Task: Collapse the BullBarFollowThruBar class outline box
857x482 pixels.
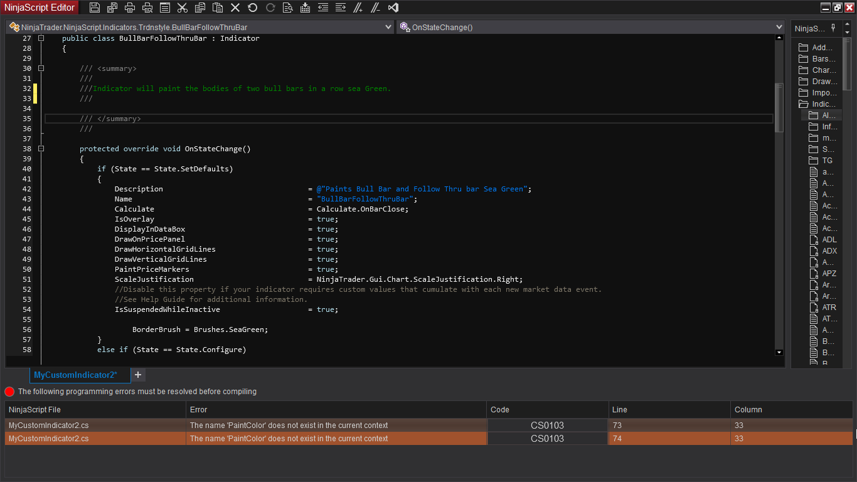Action: (41, 38)
